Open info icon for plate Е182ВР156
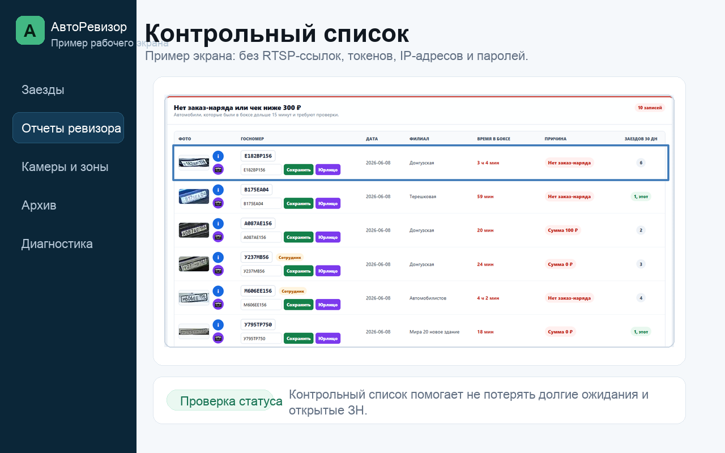This screenshot has width=725, height=453. pyautogui.click(x=218, y=156)
